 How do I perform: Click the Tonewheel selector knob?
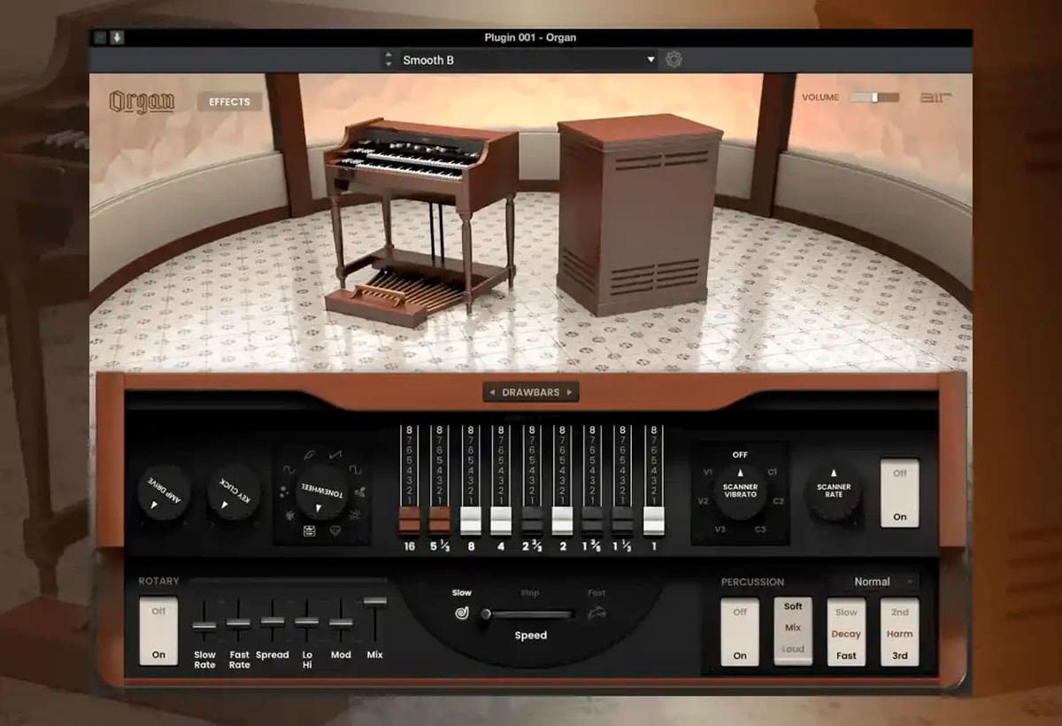tap(321, 492)
